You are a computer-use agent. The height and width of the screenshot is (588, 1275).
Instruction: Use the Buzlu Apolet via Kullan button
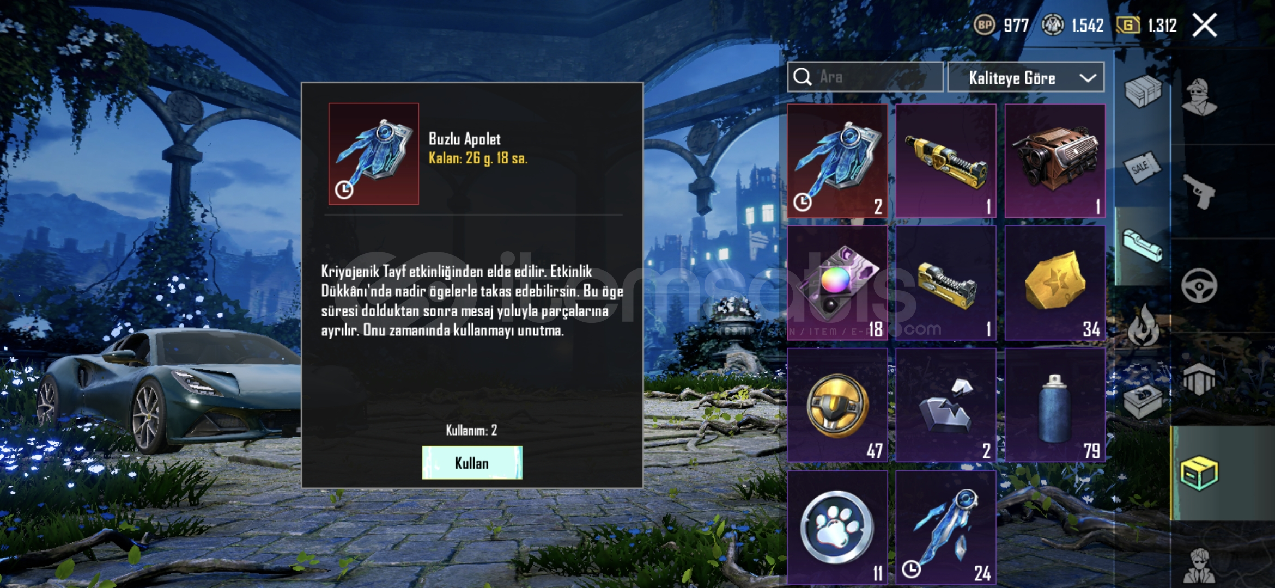(472, 463)
